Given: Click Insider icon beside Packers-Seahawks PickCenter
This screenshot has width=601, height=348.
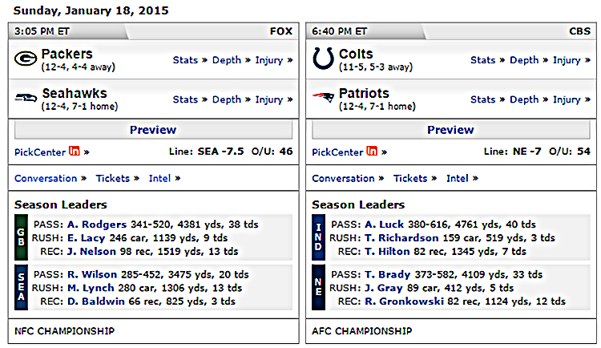Looking at the screenshot, I should 75,152.
